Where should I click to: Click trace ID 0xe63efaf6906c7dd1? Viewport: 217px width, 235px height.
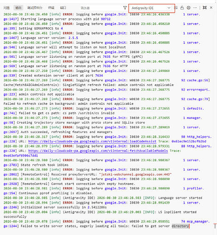[x=21, y=156]
